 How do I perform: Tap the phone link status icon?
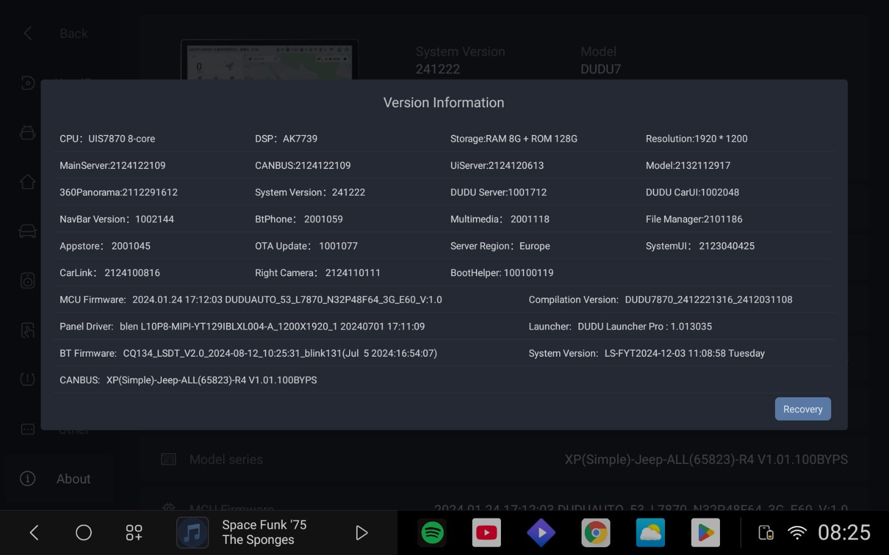click(766, 533)
